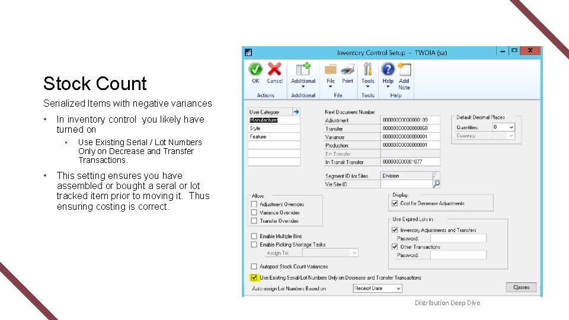This screenshot has height=320, width=569.
Task: Click 'Next Document Number' label
Action: (350, 112)
